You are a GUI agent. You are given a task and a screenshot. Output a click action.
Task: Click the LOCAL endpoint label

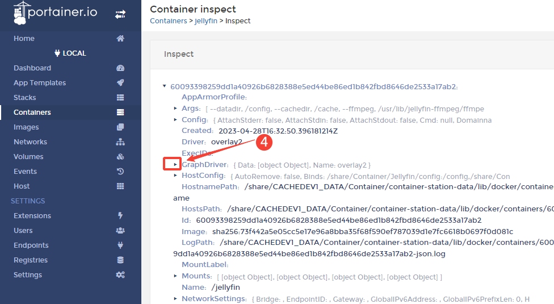click(x=74, y=53)
